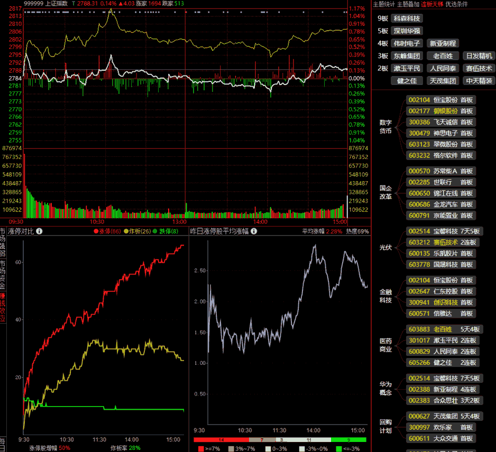This screenshot has width=496, height=452.
Task: Open the 人民同泰 chip in the 2板 row
Action: (x=443, y=68)
